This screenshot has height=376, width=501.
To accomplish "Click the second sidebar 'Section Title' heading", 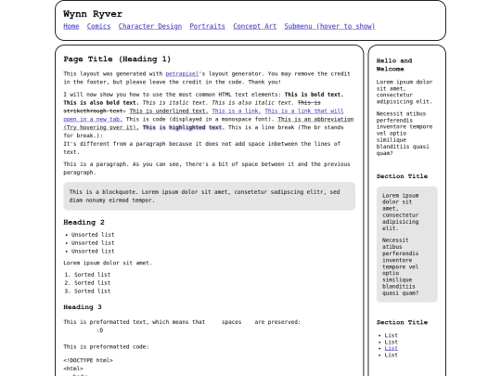I will (402, 322).
